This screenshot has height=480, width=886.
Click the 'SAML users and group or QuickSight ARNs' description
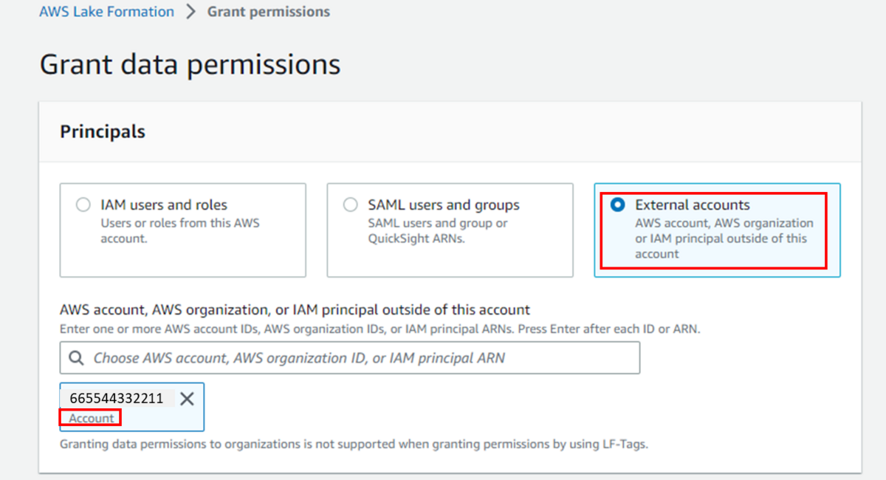[x=438, y=230]
